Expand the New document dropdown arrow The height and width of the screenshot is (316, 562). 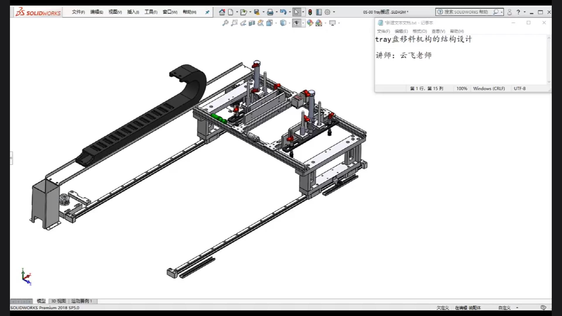[x=237, y=12]
